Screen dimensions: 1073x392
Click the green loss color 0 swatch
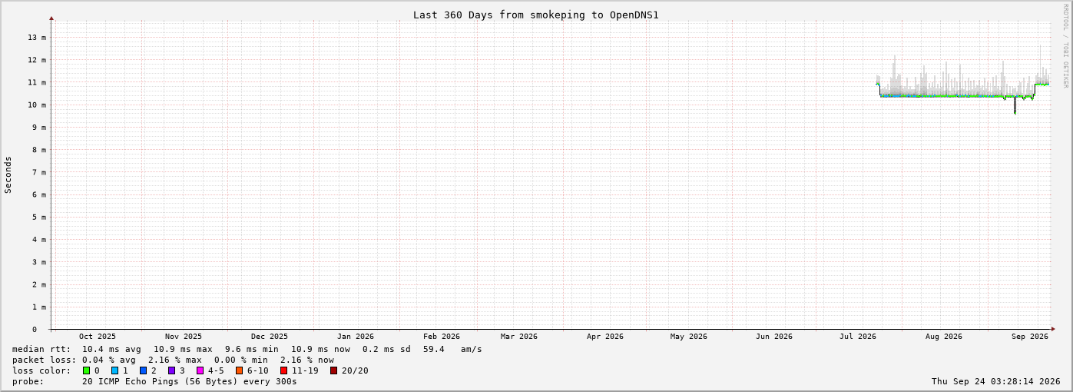[87, 370]
